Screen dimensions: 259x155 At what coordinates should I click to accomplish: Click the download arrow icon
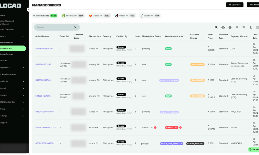pos(251,27)
